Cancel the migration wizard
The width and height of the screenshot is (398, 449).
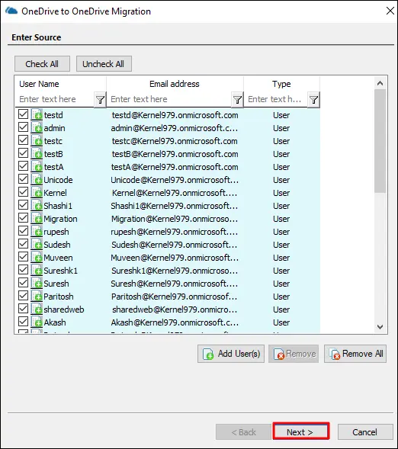[365, 431]
